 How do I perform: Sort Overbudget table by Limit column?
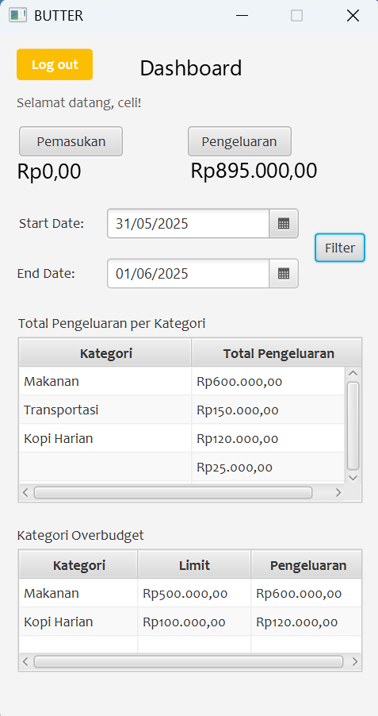tap(194, 565)
